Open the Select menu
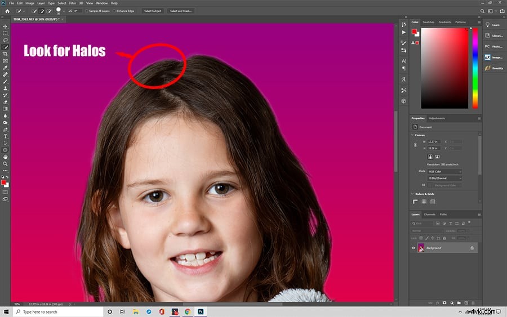This screenshot has width=507, height=317. coord(62,3)
